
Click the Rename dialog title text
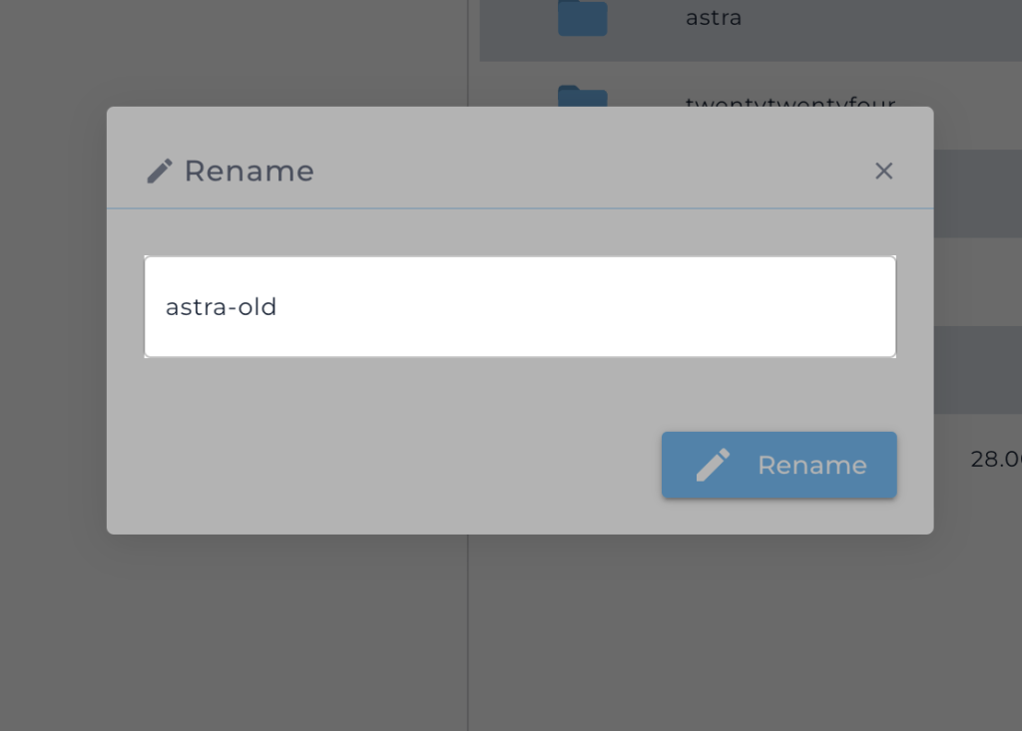click(x=249, y=172)
